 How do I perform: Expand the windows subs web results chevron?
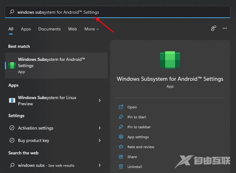[x=99, y=165]
